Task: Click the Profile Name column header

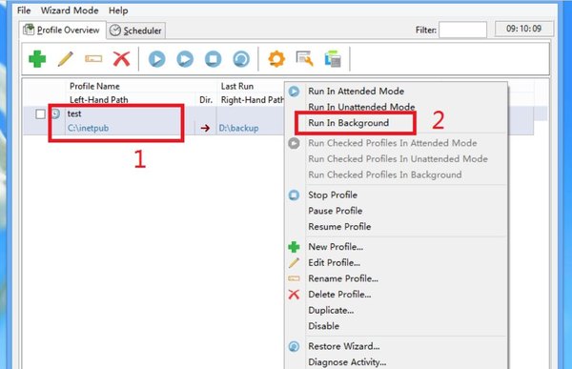Action: click(94, 86)
